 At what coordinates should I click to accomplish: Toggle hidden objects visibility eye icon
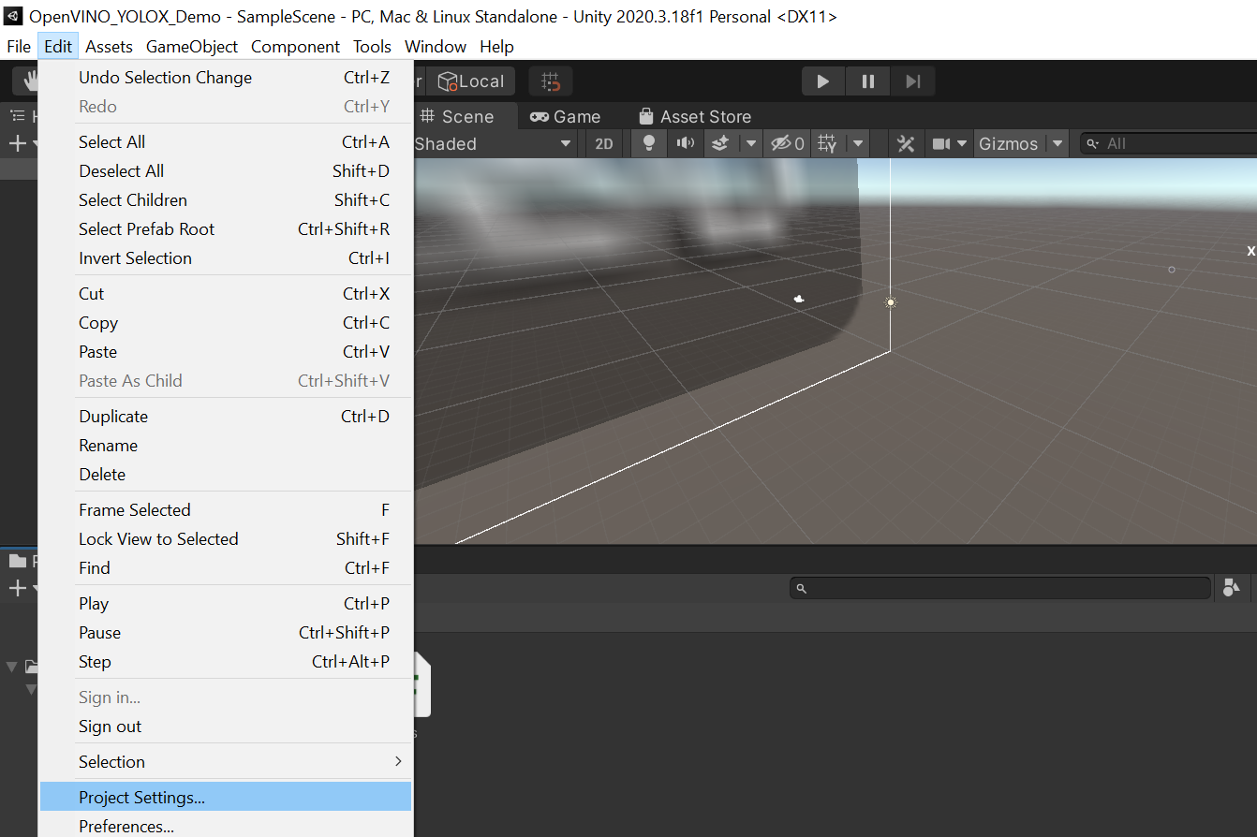coord(787,143)
